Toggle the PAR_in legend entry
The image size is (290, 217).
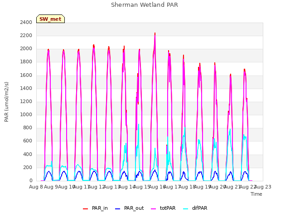click(x=95, y=208)
